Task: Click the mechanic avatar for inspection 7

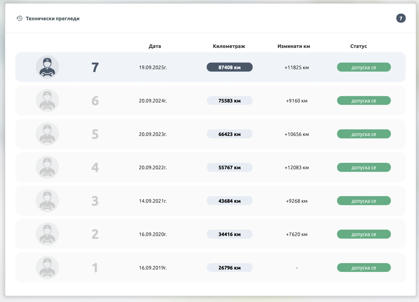Action: click(47, 67)
